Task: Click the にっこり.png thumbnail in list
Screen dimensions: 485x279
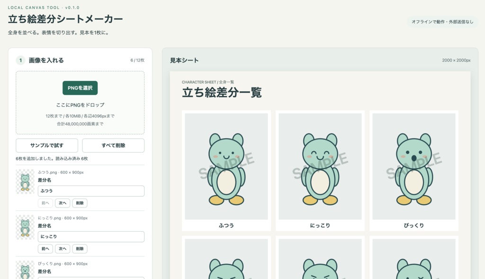Action: 25,227
